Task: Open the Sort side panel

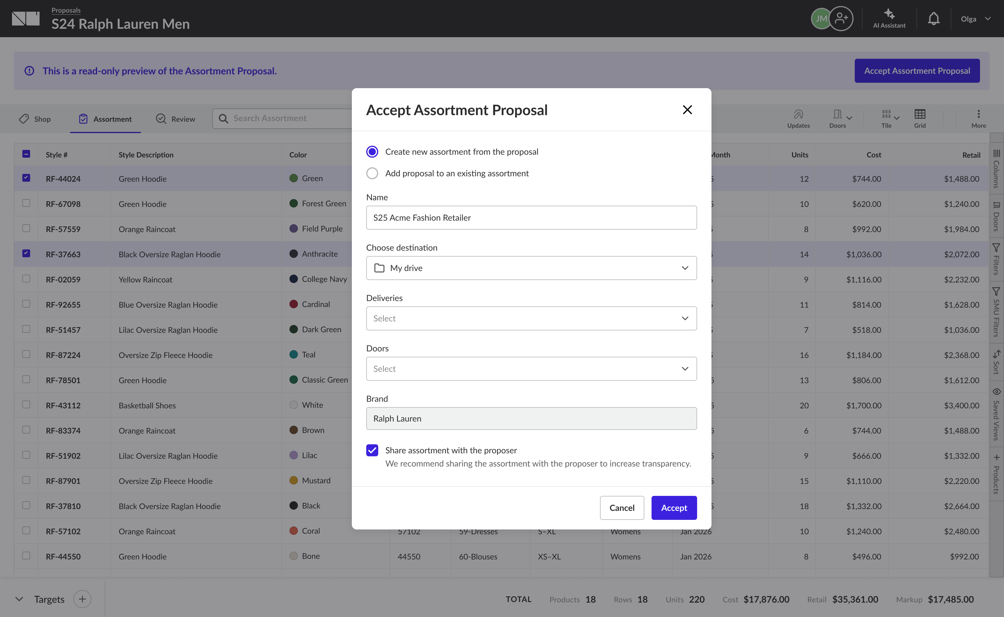Action: pyautogui.click(x=996, y=362)
